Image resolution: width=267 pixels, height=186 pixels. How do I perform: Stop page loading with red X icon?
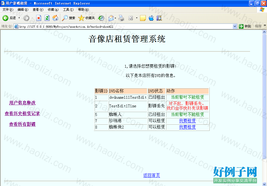tap(39, 18)
